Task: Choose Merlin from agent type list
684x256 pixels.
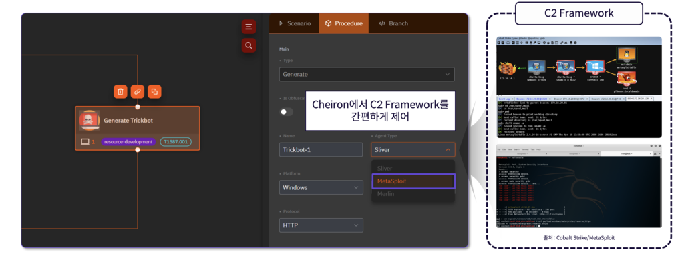Action: coord(413,194)
